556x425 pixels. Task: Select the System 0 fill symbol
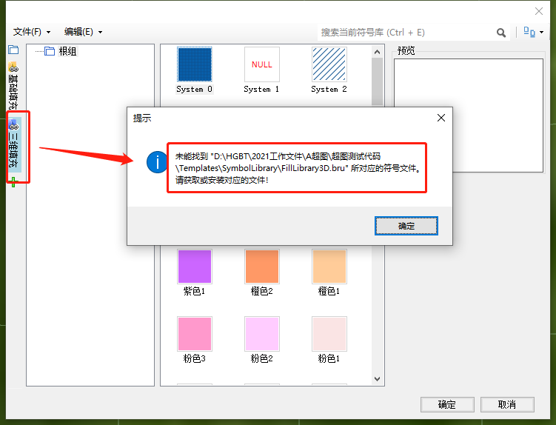pos(194,70)
